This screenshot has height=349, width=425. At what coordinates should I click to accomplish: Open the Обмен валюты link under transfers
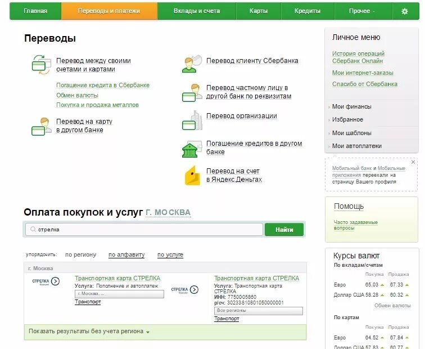pyautogui.click(x=77, y=95)
